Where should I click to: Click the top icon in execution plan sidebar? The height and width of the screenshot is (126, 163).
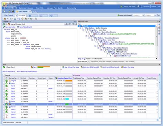[x=159, y=24]
